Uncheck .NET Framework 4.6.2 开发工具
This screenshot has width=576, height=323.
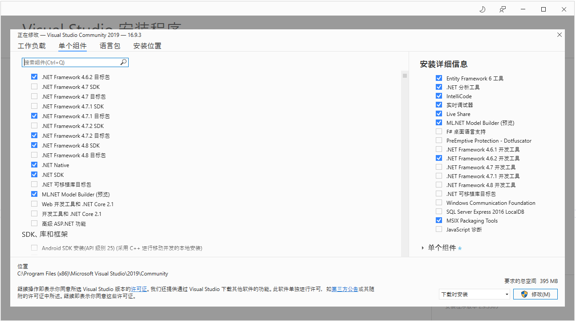coord(439,158)
